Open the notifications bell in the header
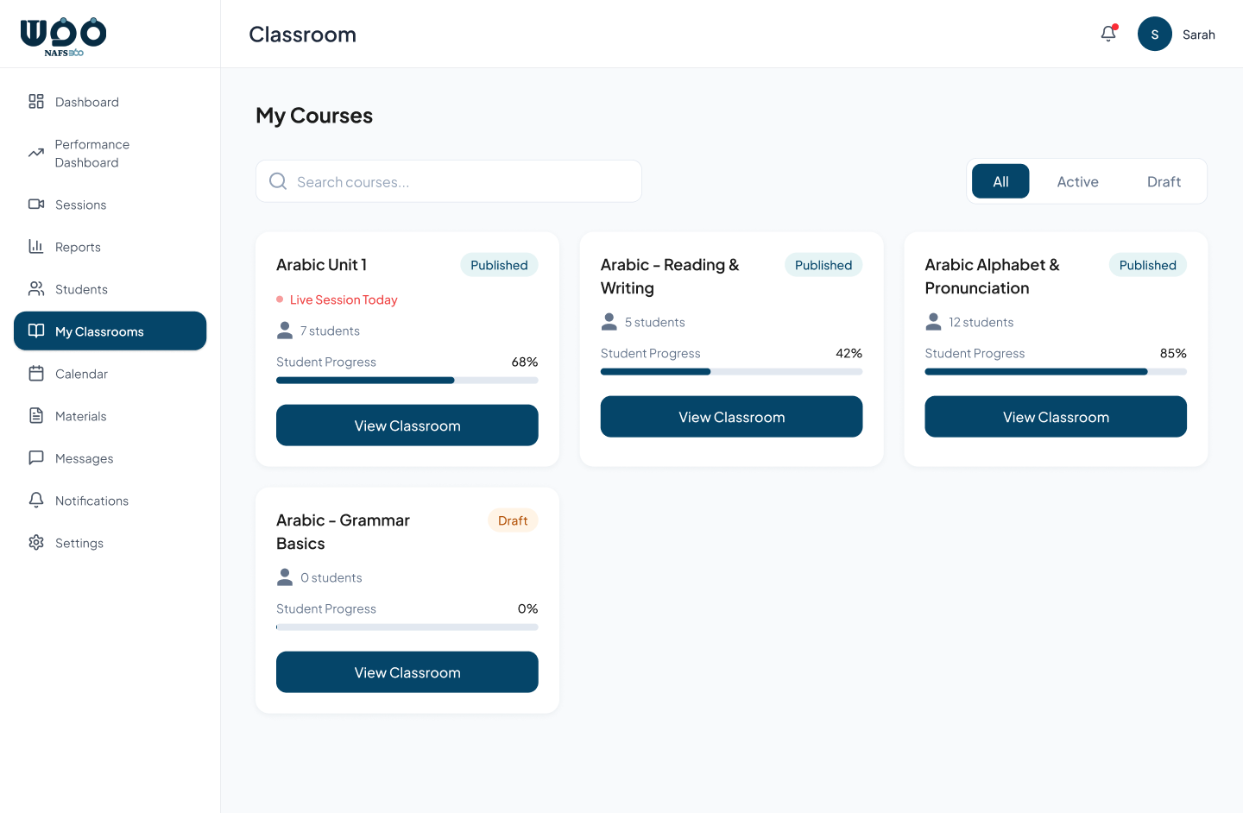 (x=1108, y=34)
